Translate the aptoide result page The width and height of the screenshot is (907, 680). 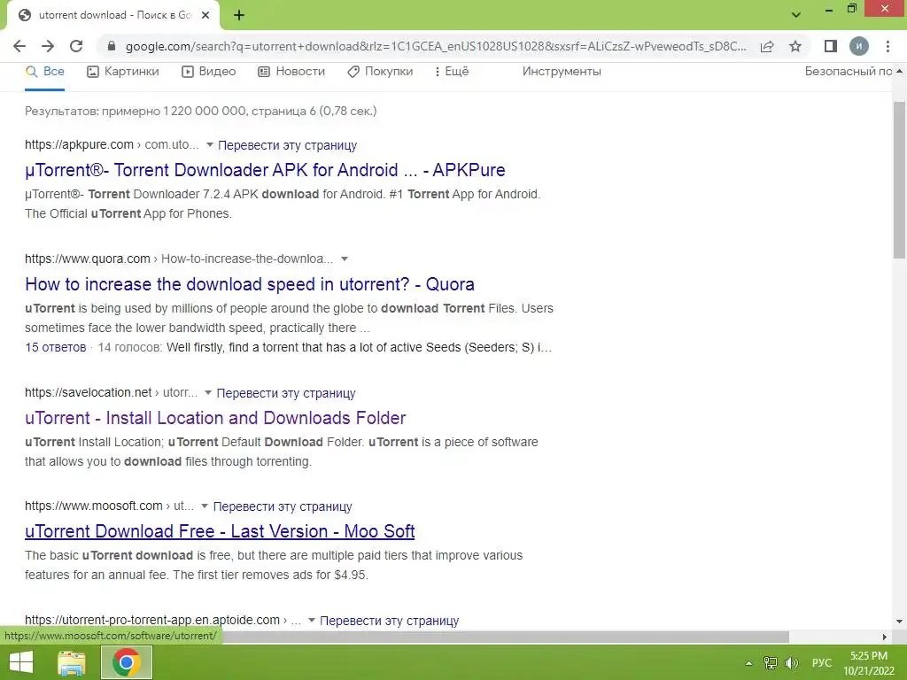click(x=390, y=621)
